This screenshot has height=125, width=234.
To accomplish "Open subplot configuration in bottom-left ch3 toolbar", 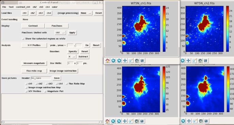I will [137, 121].
